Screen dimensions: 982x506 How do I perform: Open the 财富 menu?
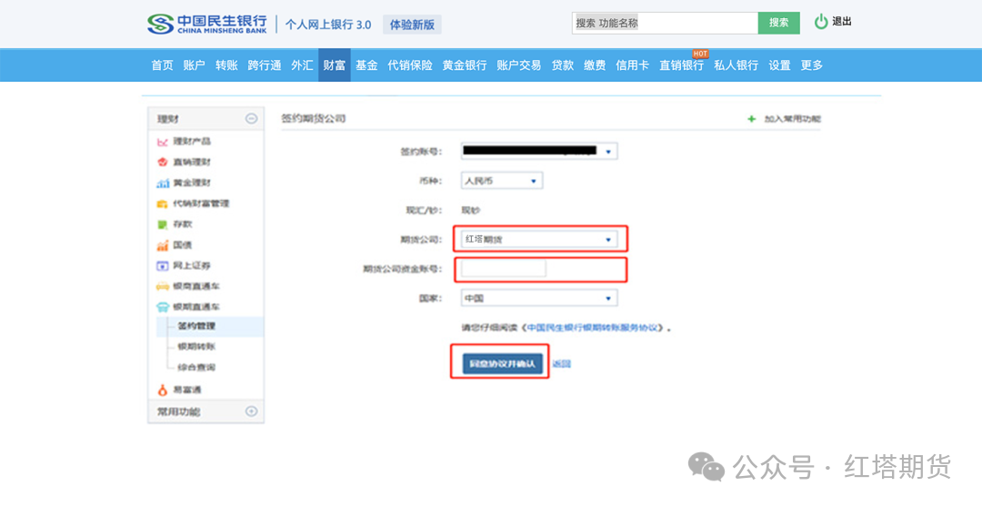point(335,65)
